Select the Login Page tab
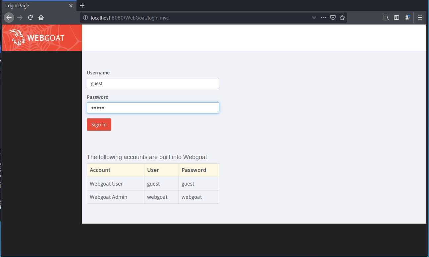429x257 pixels. click(x=39, y=6)
